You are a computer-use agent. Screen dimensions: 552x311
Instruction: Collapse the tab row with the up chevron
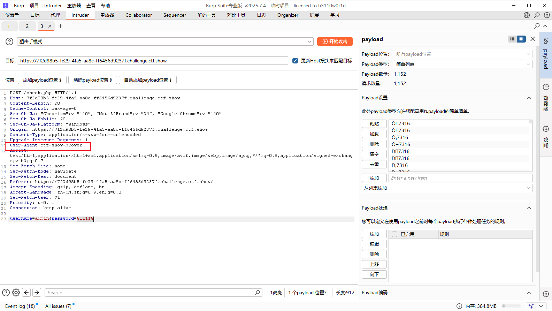[545, 26]
